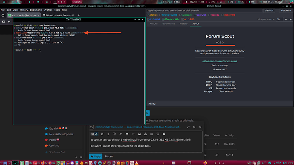This screenshot has height=165, width=294.
Task: Click the upload icon in composer toolbar
Action: coord(145,134)
